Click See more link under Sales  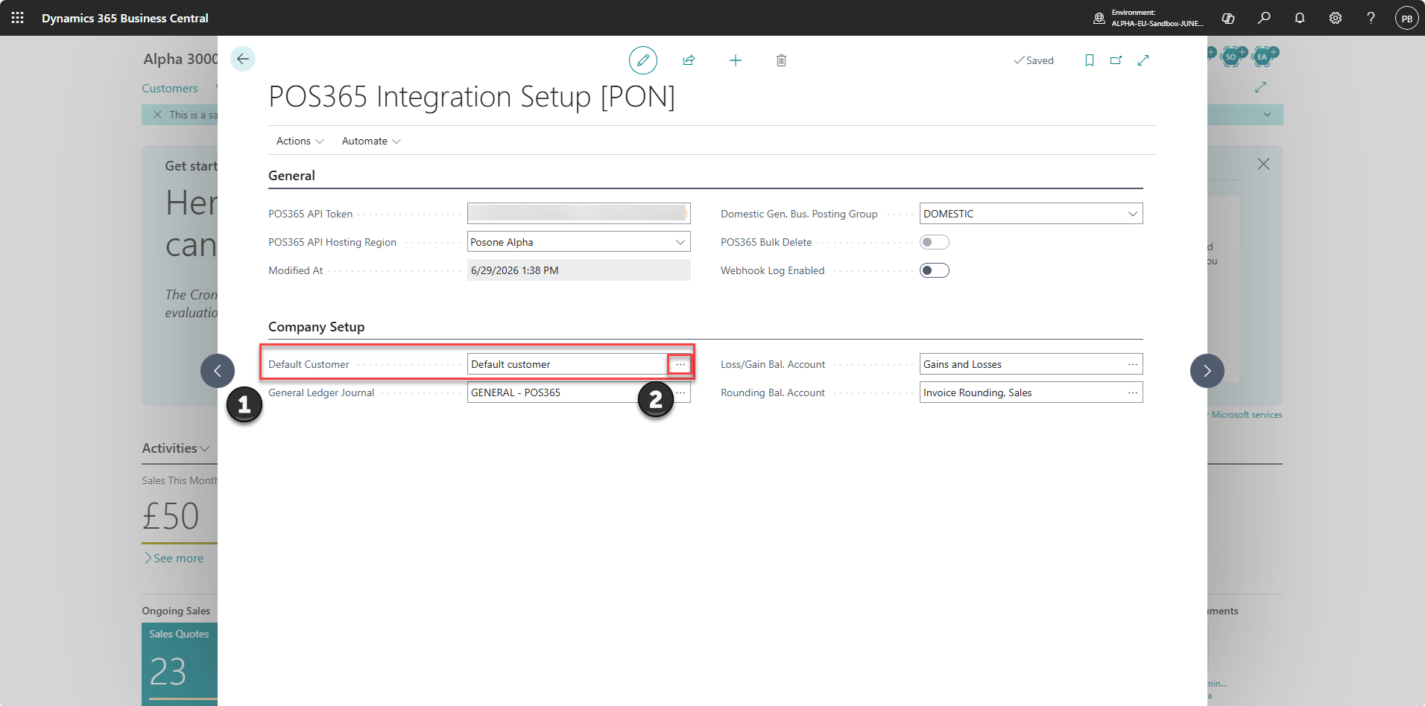pos(174,559)
